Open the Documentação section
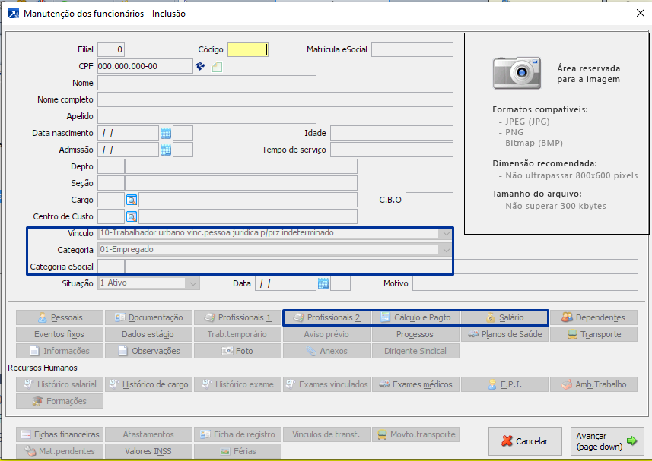 [148, 317]
